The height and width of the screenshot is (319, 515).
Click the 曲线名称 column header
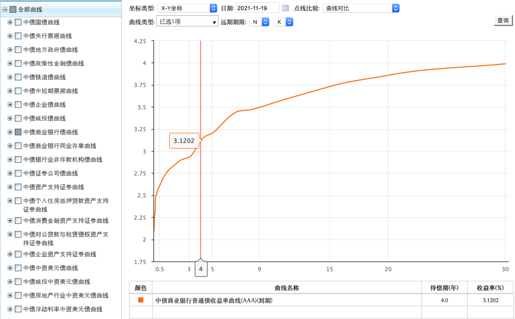(287, 288)
